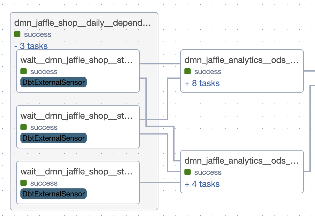Click green status square in the '+ 8 tasks' node
Image resolution: width=315 pixels, height=220 pixels.
click(188, 72)
